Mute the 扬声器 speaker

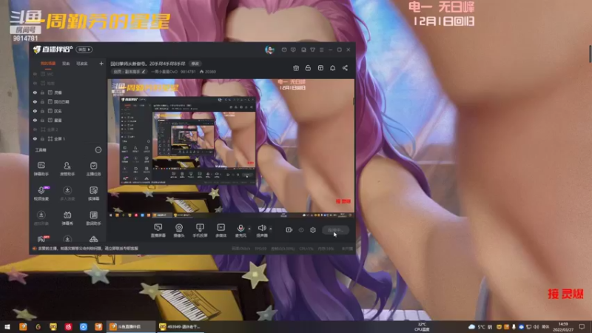(261, 228)
